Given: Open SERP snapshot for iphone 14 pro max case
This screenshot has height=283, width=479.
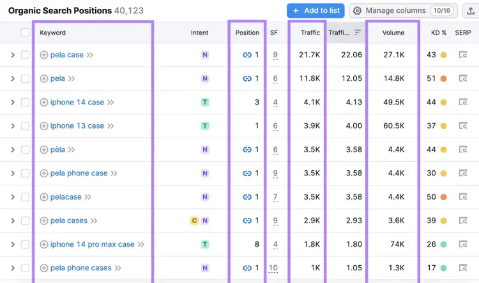Looking at the screenshot, I should pyautogui.click(x=463, y=244).
